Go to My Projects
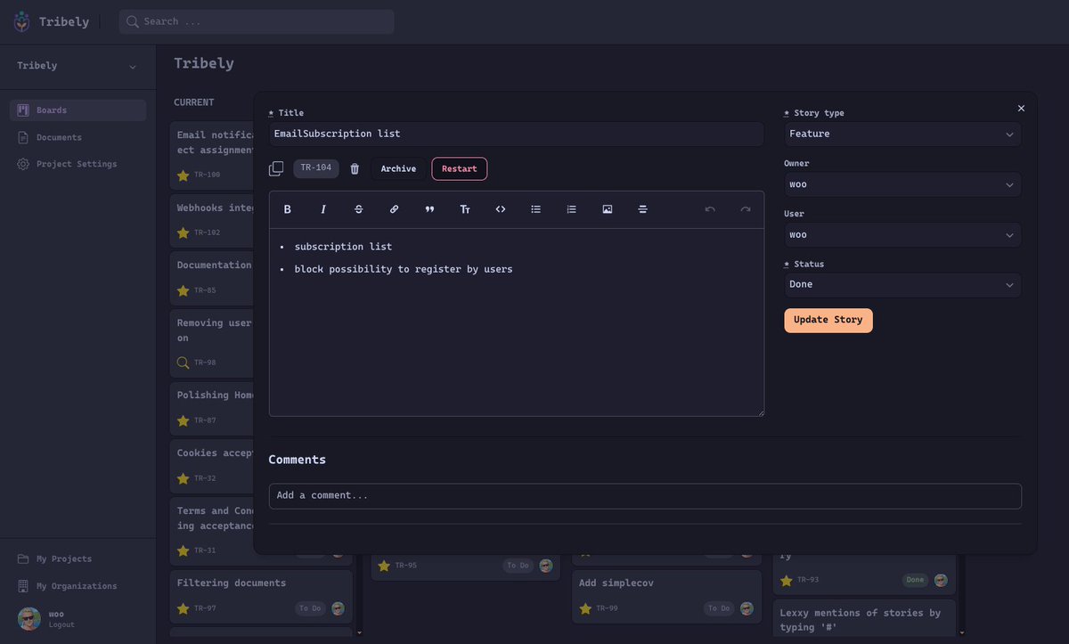Viewport: 1069px width, 644px height. point(78,558)
